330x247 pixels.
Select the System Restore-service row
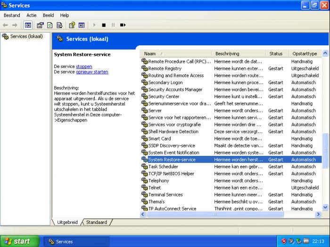[231, 160]
